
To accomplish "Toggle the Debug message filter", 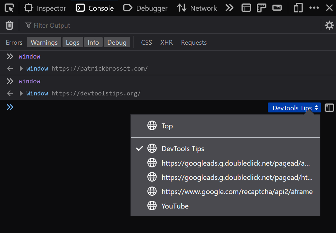I will (x=116, y=42).
